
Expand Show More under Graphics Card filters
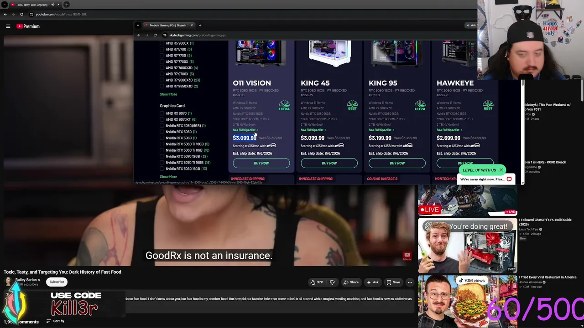click(168, 177)
